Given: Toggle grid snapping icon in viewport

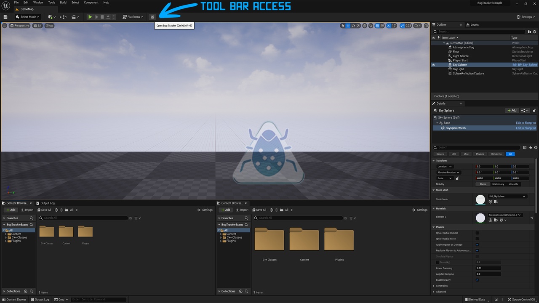Looking at the screenshot, I should pos(377,26).
